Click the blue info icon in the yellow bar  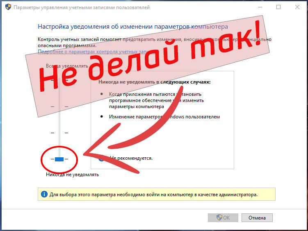[44, 194]
